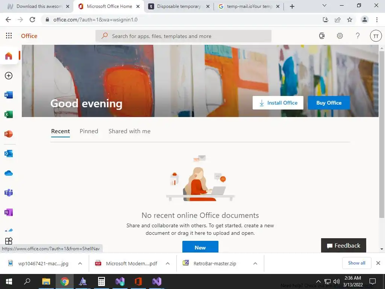Image resolution: width=385 pixels, height=289 pixels.
Task: Switch to Disposable temporary tab
Action: click(x=179, y=6)
